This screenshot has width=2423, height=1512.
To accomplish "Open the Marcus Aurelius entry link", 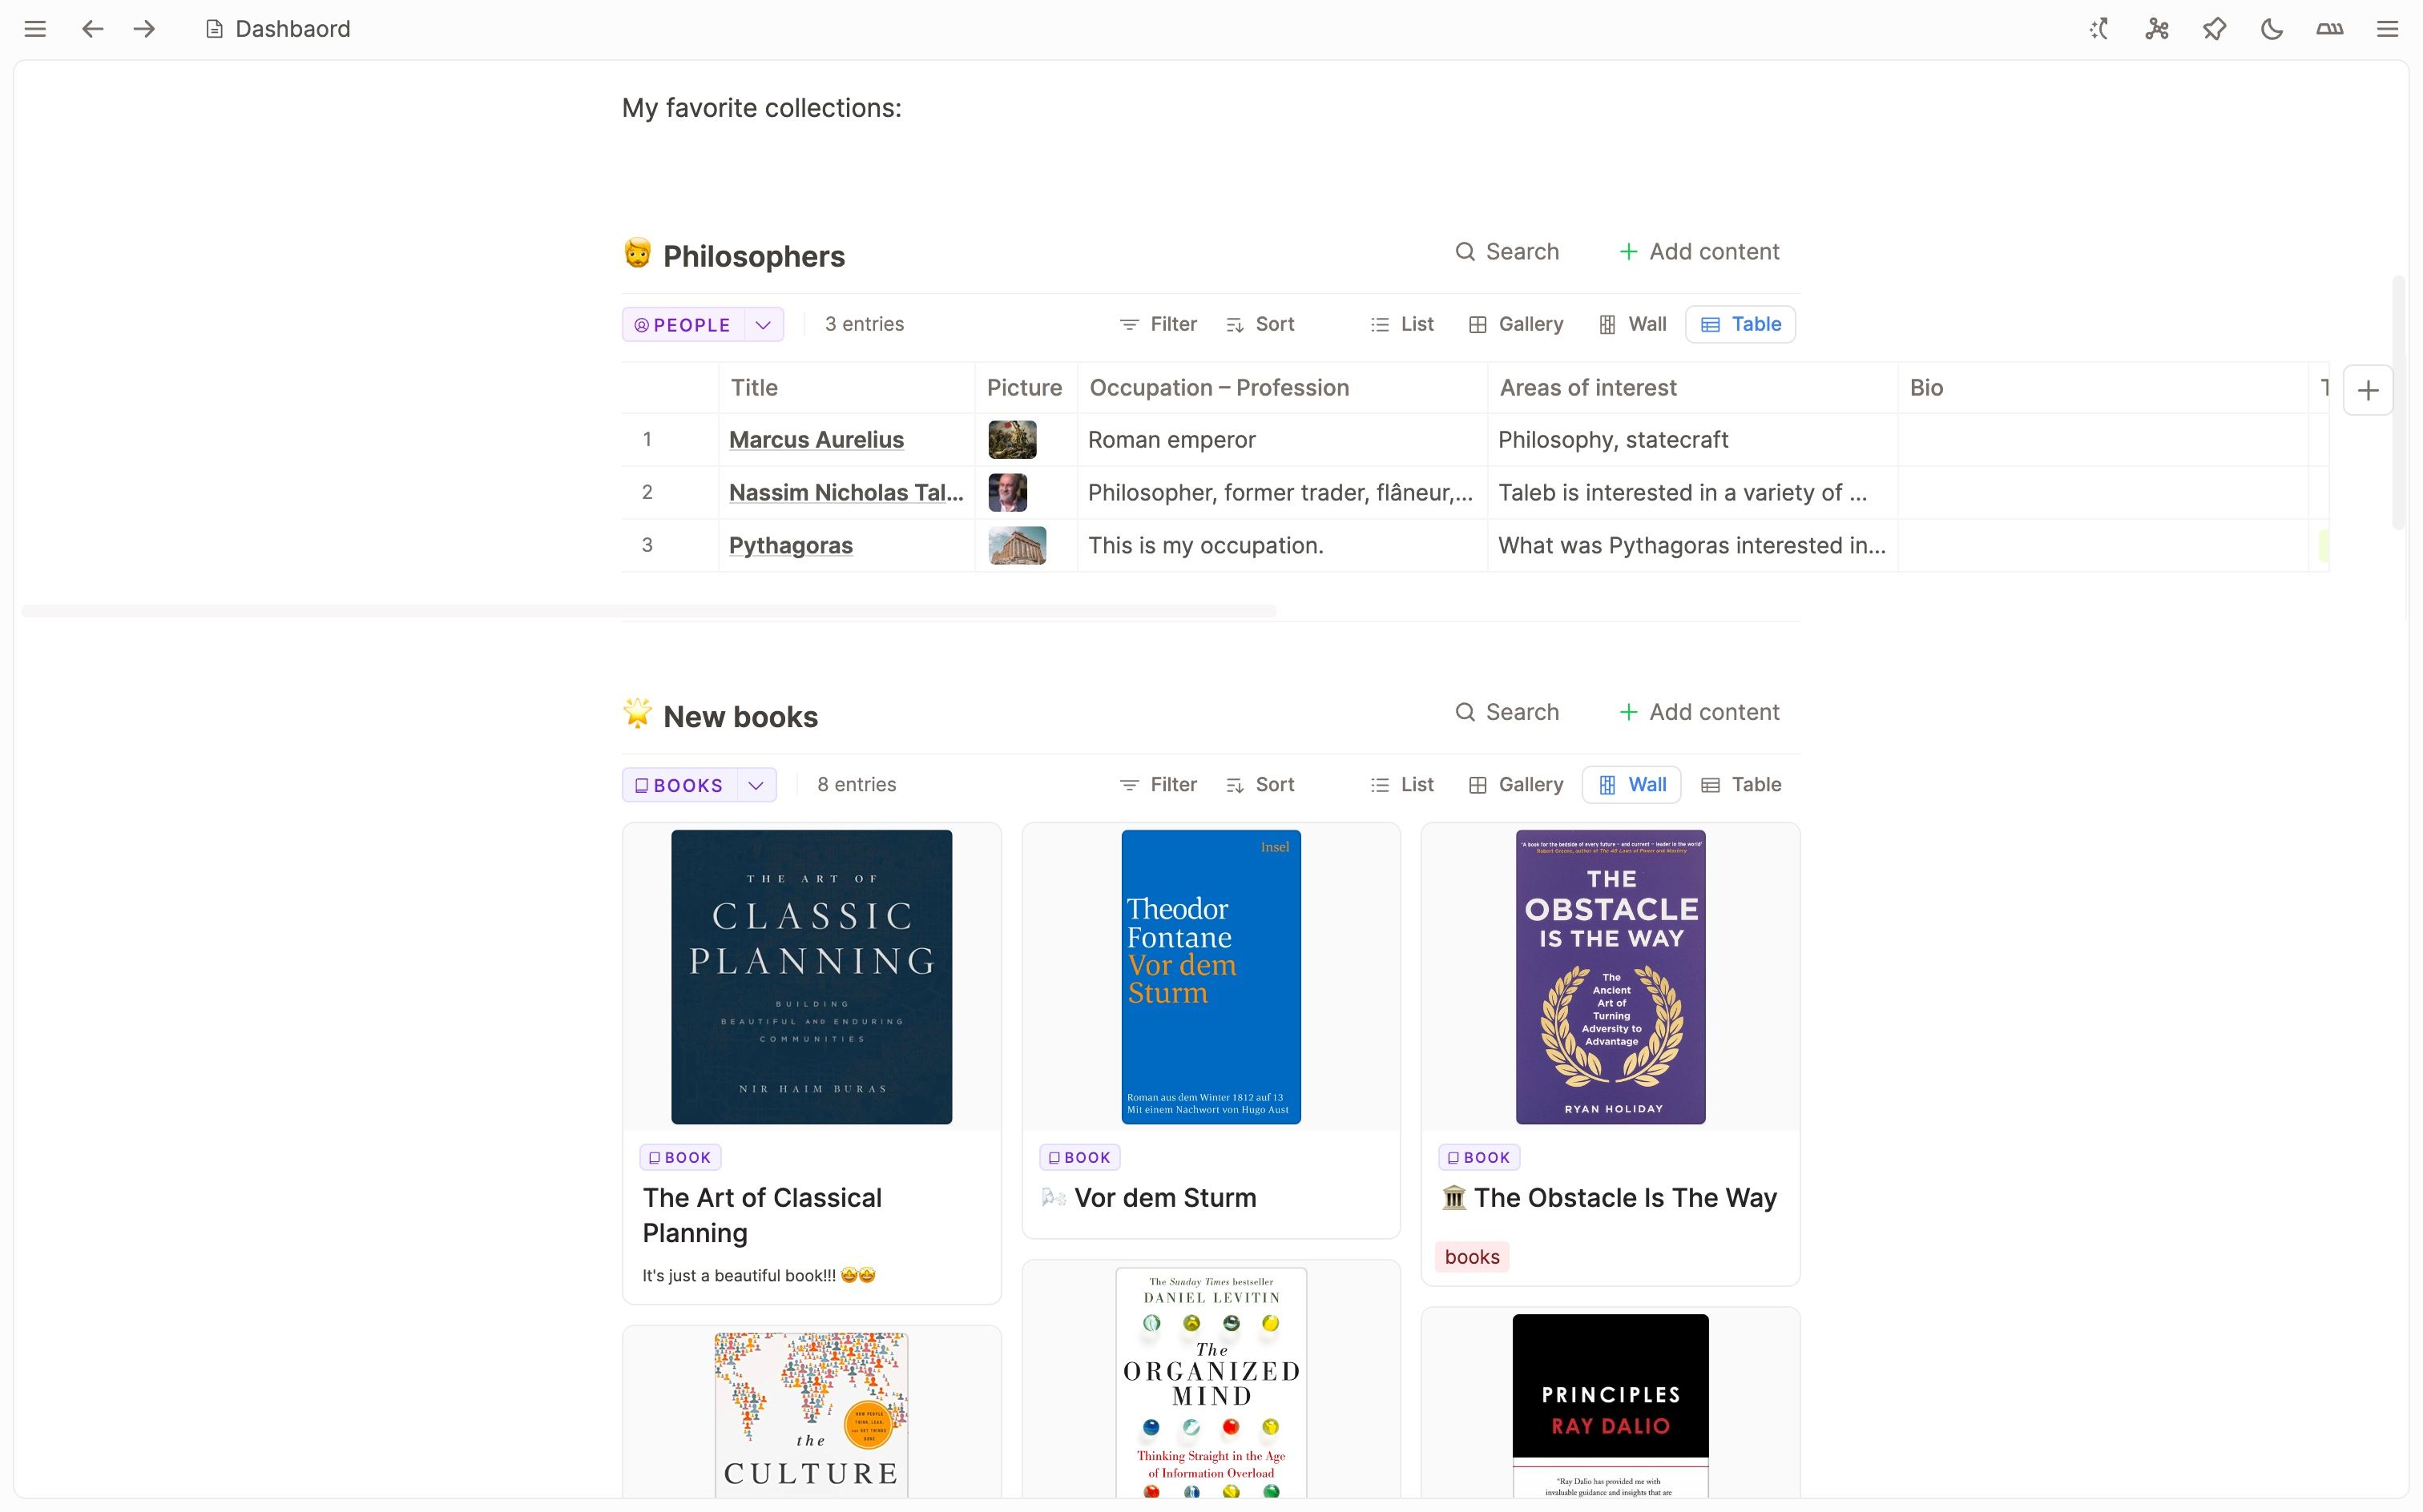I will [x=816, y=440].
